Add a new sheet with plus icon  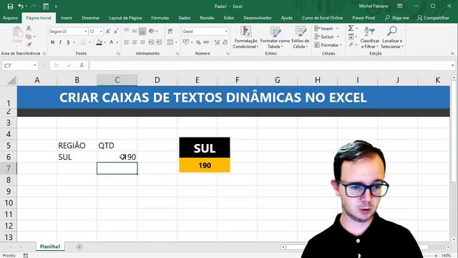point(79,247)
